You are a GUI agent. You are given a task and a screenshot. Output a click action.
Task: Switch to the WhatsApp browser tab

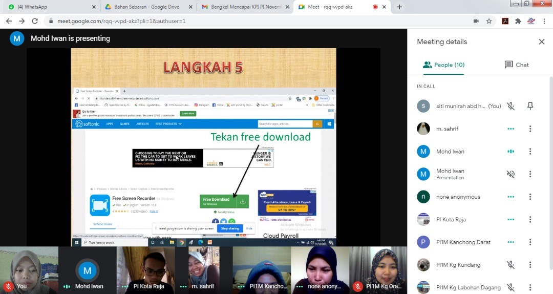click(50, 7)
